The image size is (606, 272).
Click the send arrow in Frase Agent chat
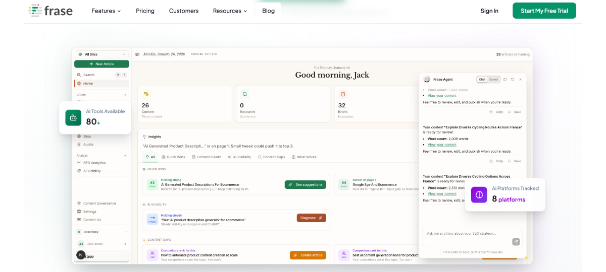pyautogui.click(x=516, y=242)
